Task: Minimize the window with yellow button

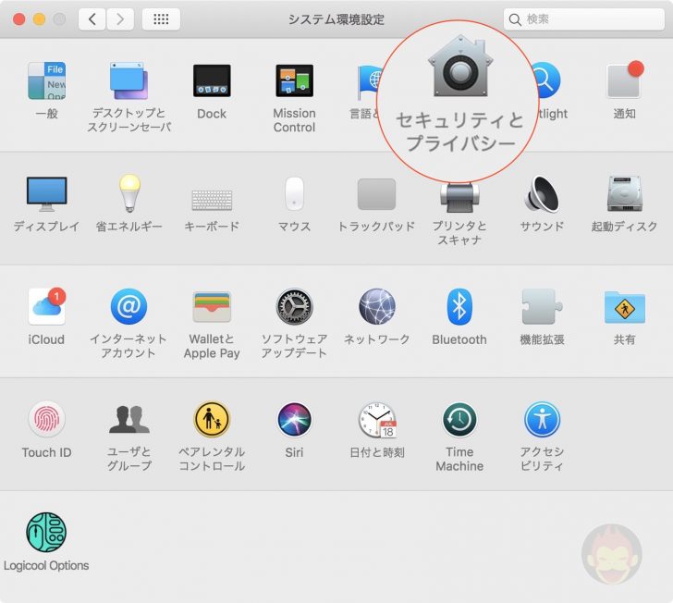Action: [x=39, y=19]
